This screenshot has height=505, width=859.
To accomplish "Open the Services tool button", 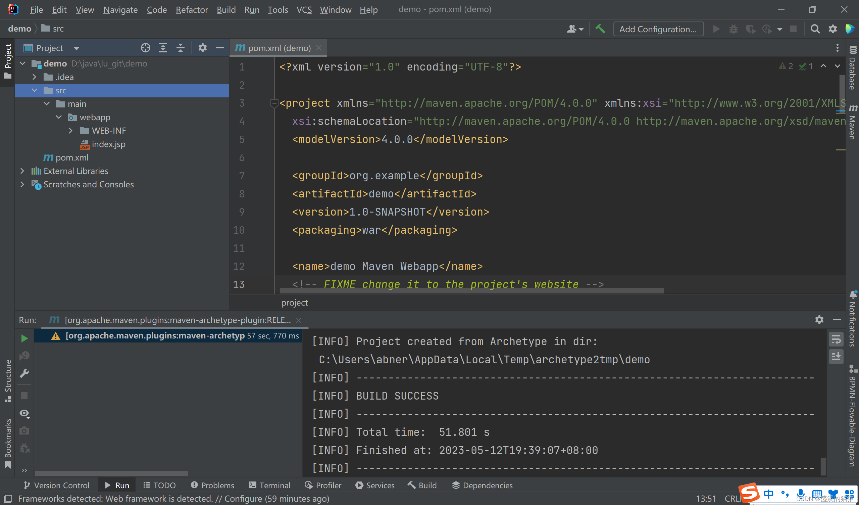I will coord(374,485).
